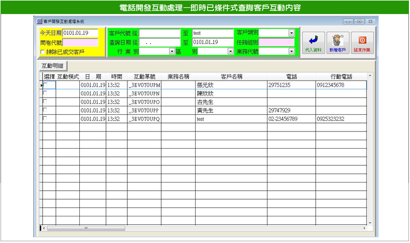The image size is (410, 243).
Task: Check the select box for 張元欣 row
Action: click(x=45, y=84)
